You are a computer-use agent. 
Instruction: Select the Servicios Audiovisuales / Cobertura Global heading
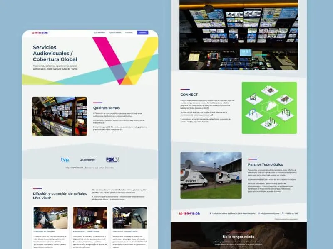[55, 54]
